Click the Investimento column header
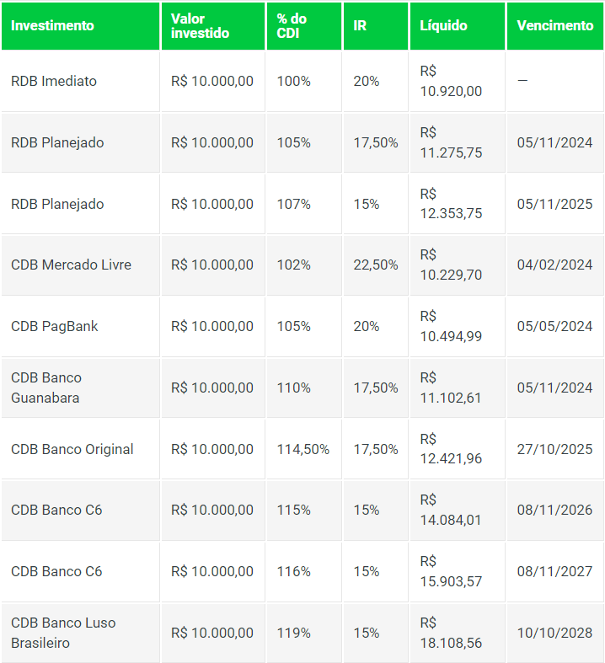 click(x=52, y=25)
